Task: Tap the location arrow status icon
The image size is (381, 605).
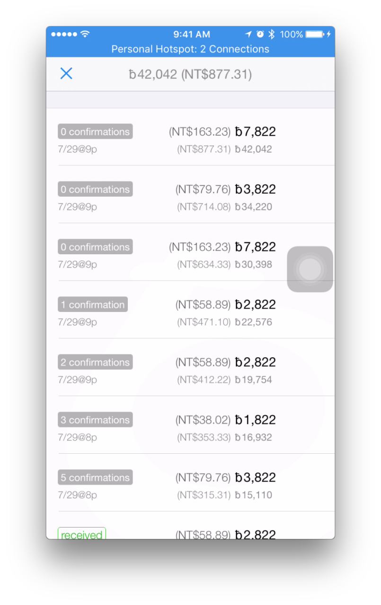Action: coord(249,35)
